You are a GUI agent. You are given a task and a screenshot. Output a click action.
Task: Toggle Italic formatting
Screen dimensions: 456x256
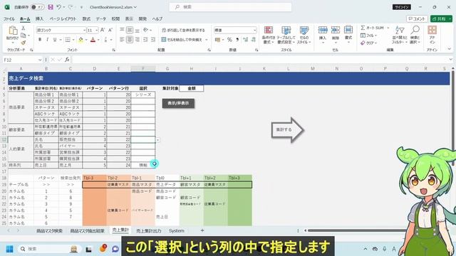coord(47,40)
